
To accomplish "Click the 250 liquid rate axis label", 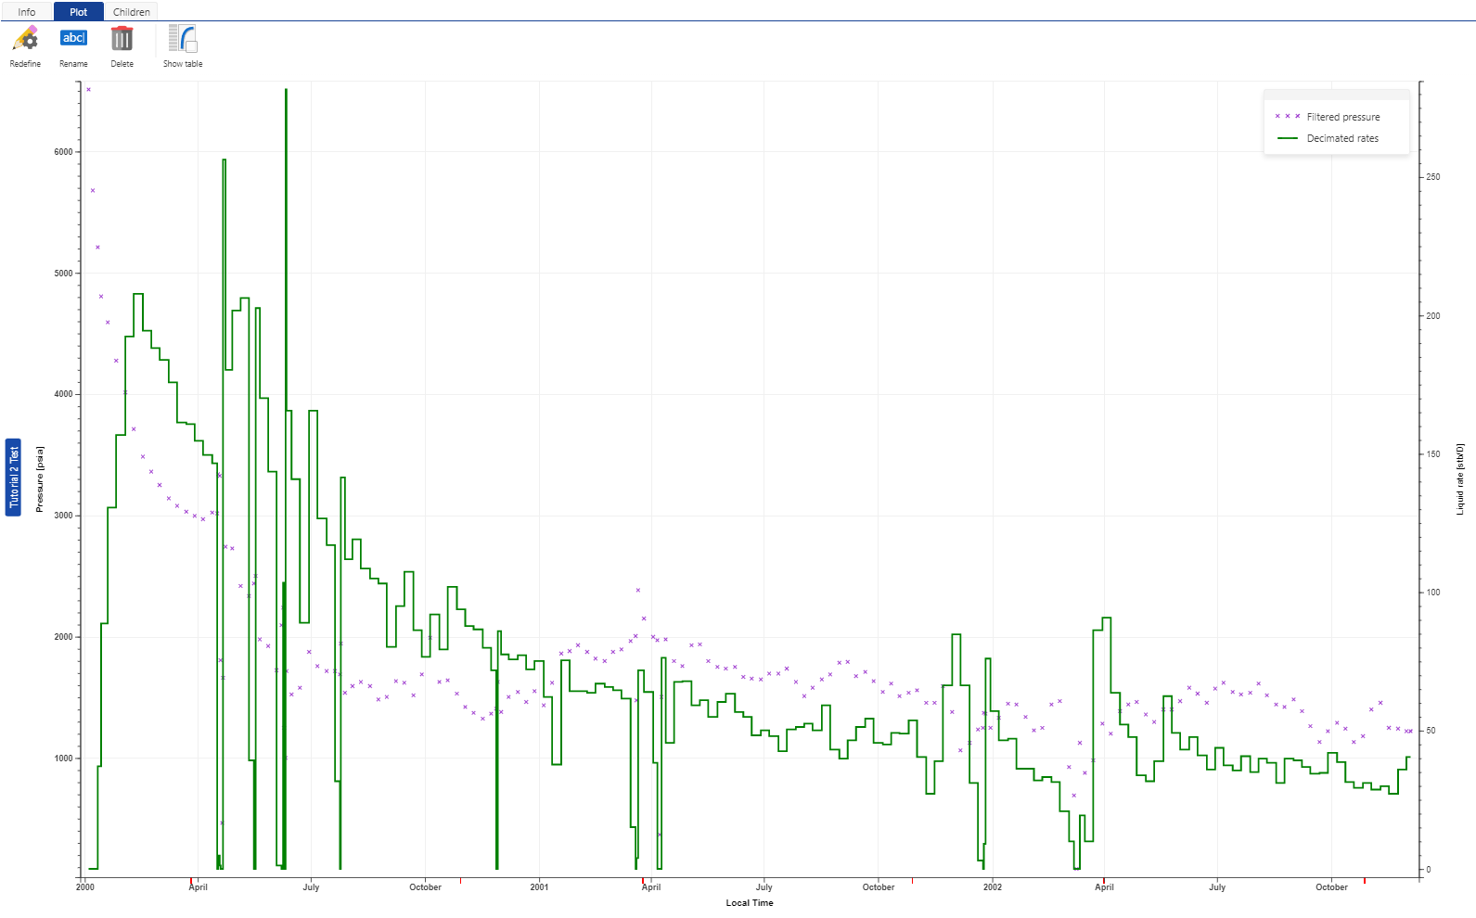I will (x=1433, y=177).
